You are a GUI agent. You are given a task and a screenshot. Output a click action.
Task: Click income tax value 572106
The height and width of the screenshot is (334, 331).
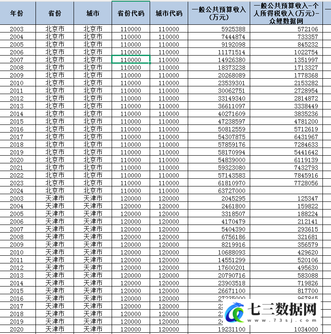pos(308,29)
